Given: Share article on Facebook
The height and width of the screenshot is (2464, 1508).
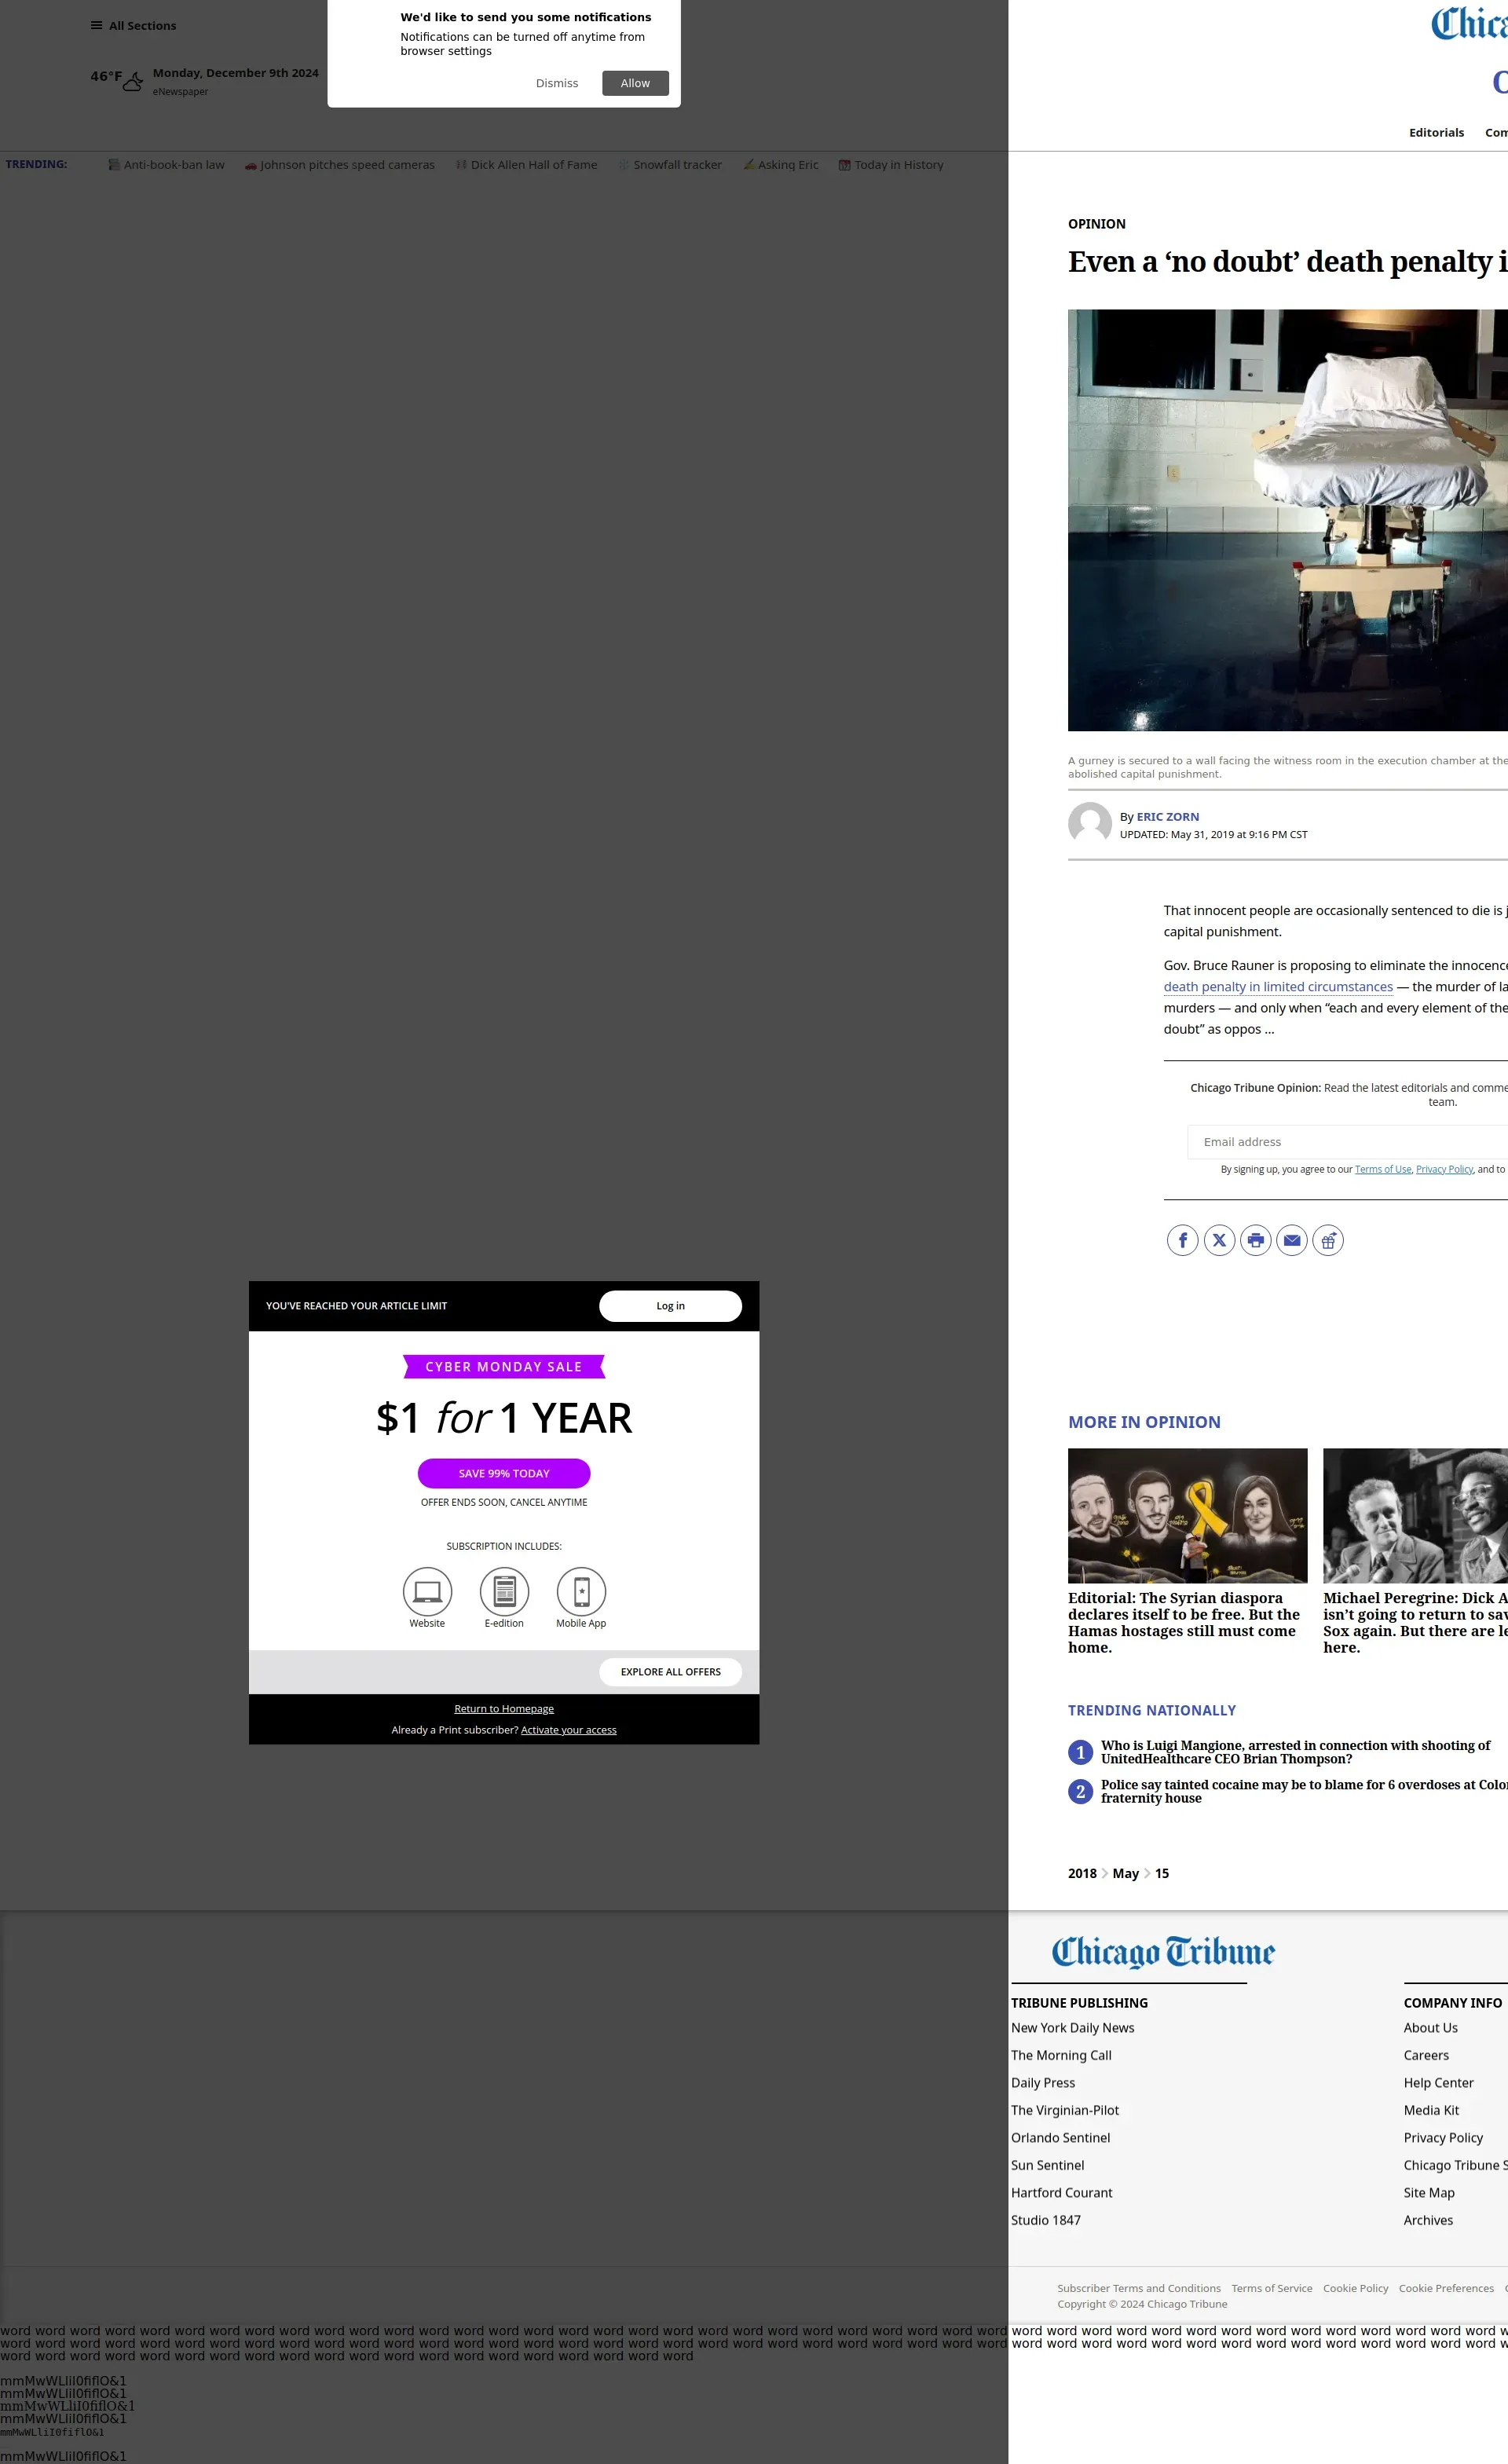Looking at the screenshot, I should click(x=1182, y=1240).
